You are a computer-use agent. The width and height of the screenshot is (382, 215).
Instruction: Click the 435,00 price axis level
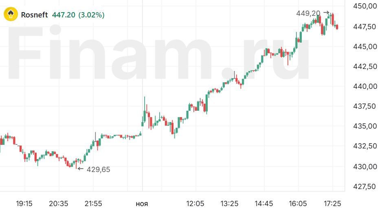(x=365, y=126)
